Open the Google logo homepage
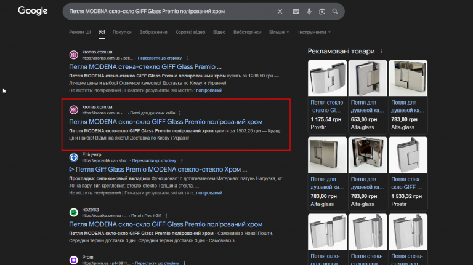The width and height of the screenshot is (473, 265). coord(33,11)
